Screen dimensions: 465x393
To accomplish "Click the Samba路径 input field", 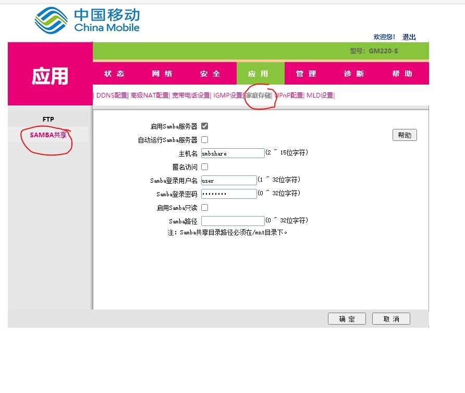I will [233, 221].
